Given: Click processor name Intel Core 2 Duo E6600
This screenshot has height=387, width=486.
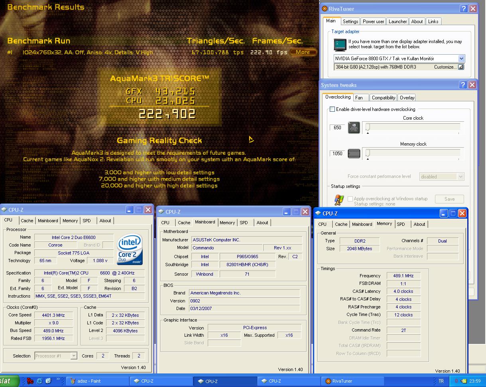Looking at the screenshot, I should [74, 237].
